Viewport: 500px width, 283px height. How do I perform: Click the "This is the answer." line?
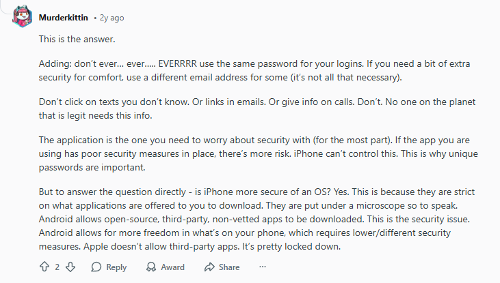(x=77, y=40)
